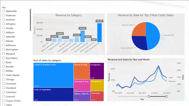Select the Texas pie slice
189x106 pixels.
tap(153, 36)
